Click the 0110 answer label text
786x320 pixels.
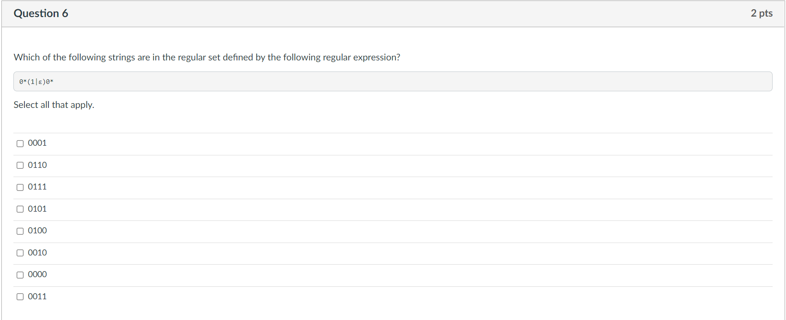tap(37, 165)
